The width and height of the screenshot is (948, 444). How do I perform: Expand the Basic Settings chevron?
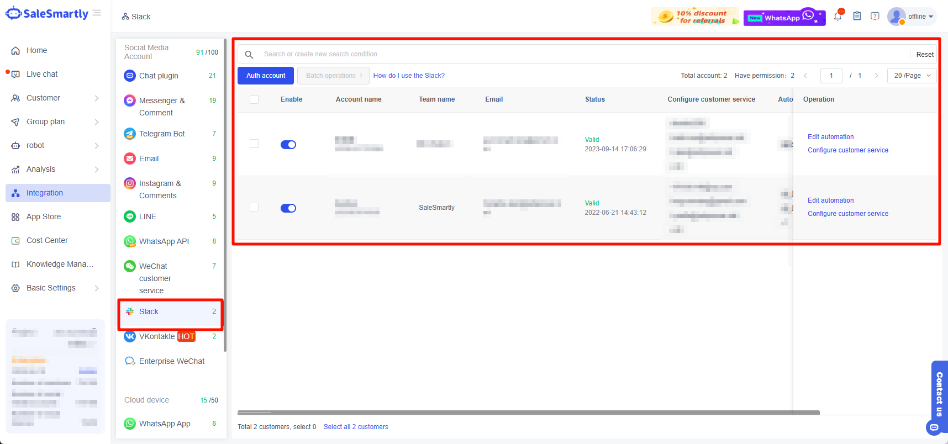[x=97, y=288]
